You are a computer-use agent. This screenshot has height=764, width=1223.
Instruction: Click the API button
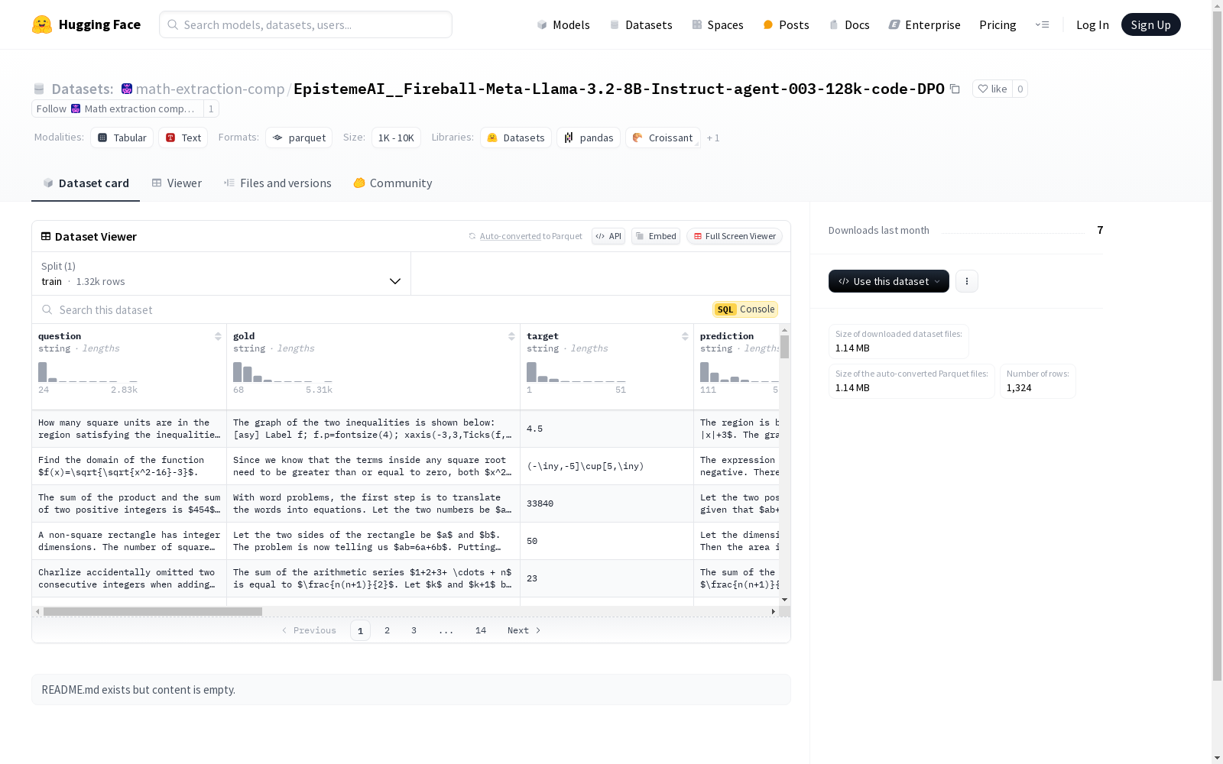coord(608,236)
